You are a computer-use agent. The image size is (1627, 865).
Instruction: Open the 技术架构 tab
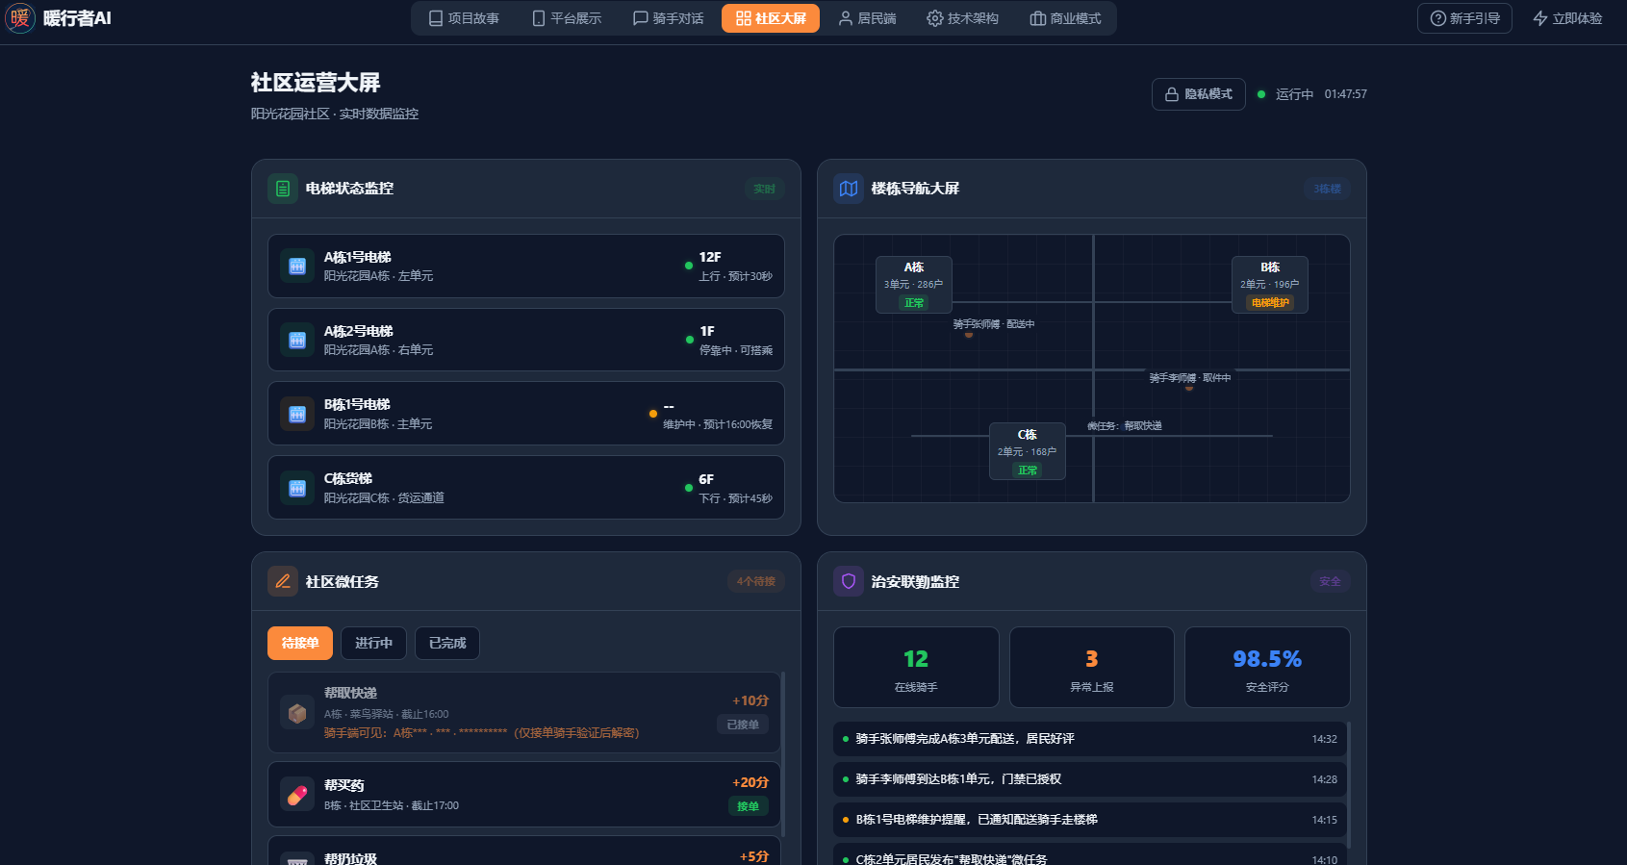pyautogui.click(x=963, y=18)
